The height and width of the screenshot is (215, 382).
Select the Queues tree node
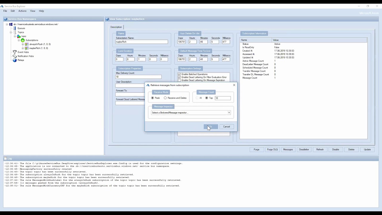point(21,28)
